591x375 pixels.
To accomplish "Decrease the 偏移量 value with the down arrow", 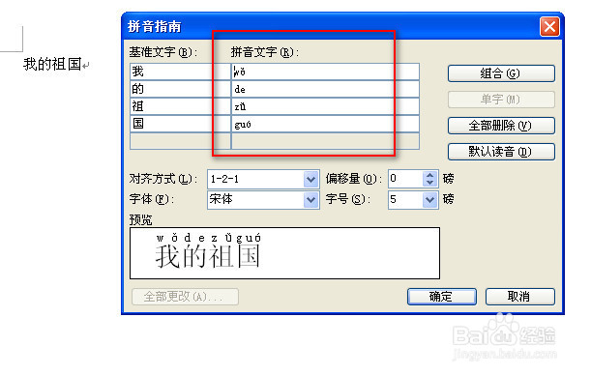I will pos(429,183).
